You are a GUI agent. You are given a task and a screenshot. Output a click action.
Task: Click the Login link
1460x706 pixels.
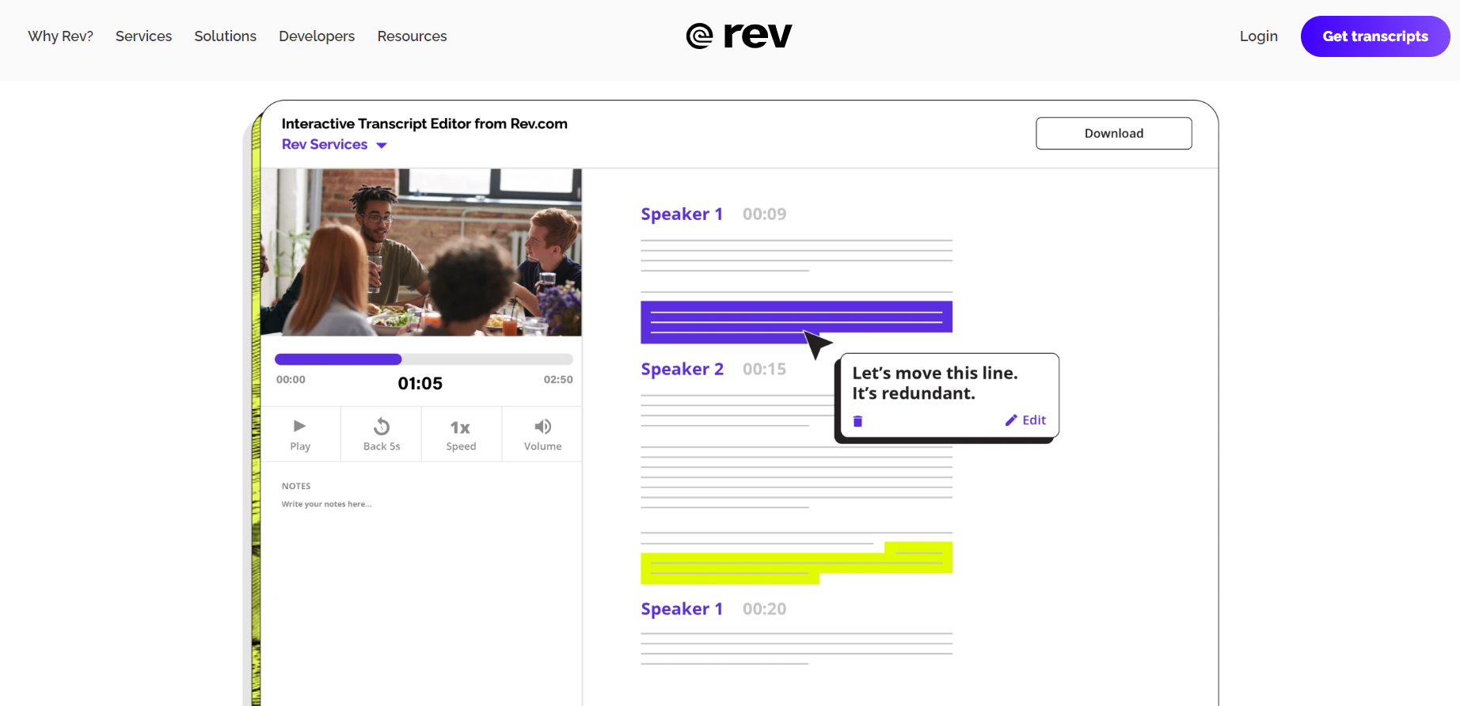[x=1259, y=36]
